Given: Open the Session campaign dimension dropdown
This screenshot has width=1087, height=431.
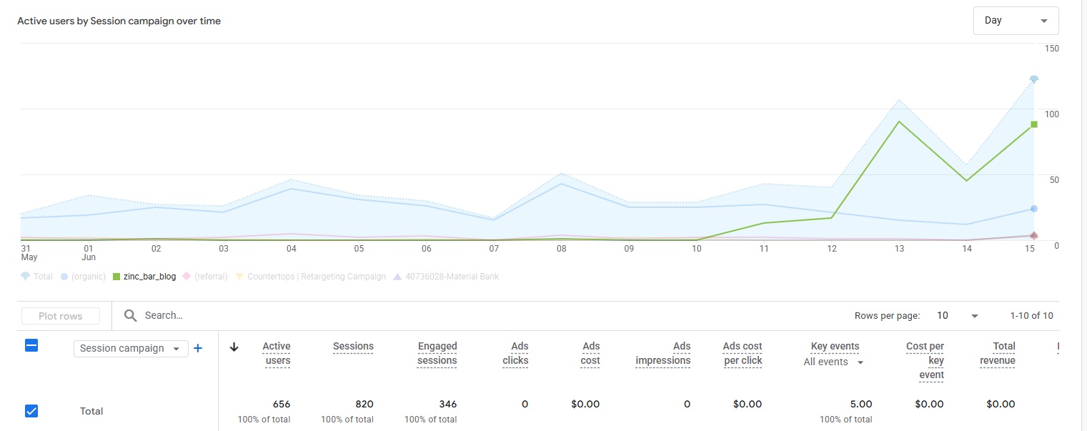Looking at the screenshot, I should tap(131, 349).
